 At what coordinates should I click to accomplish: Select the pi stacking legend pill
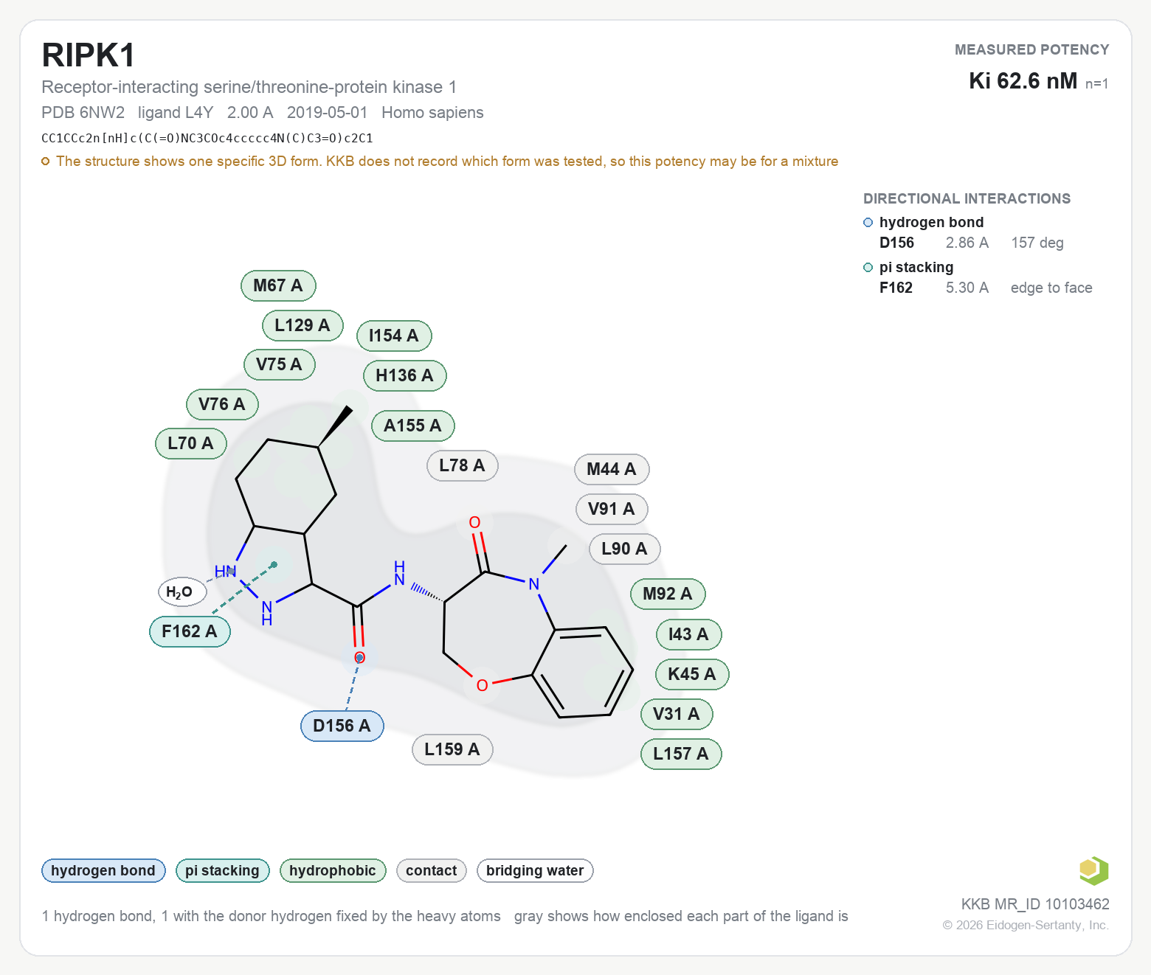[x=222, y=871]
